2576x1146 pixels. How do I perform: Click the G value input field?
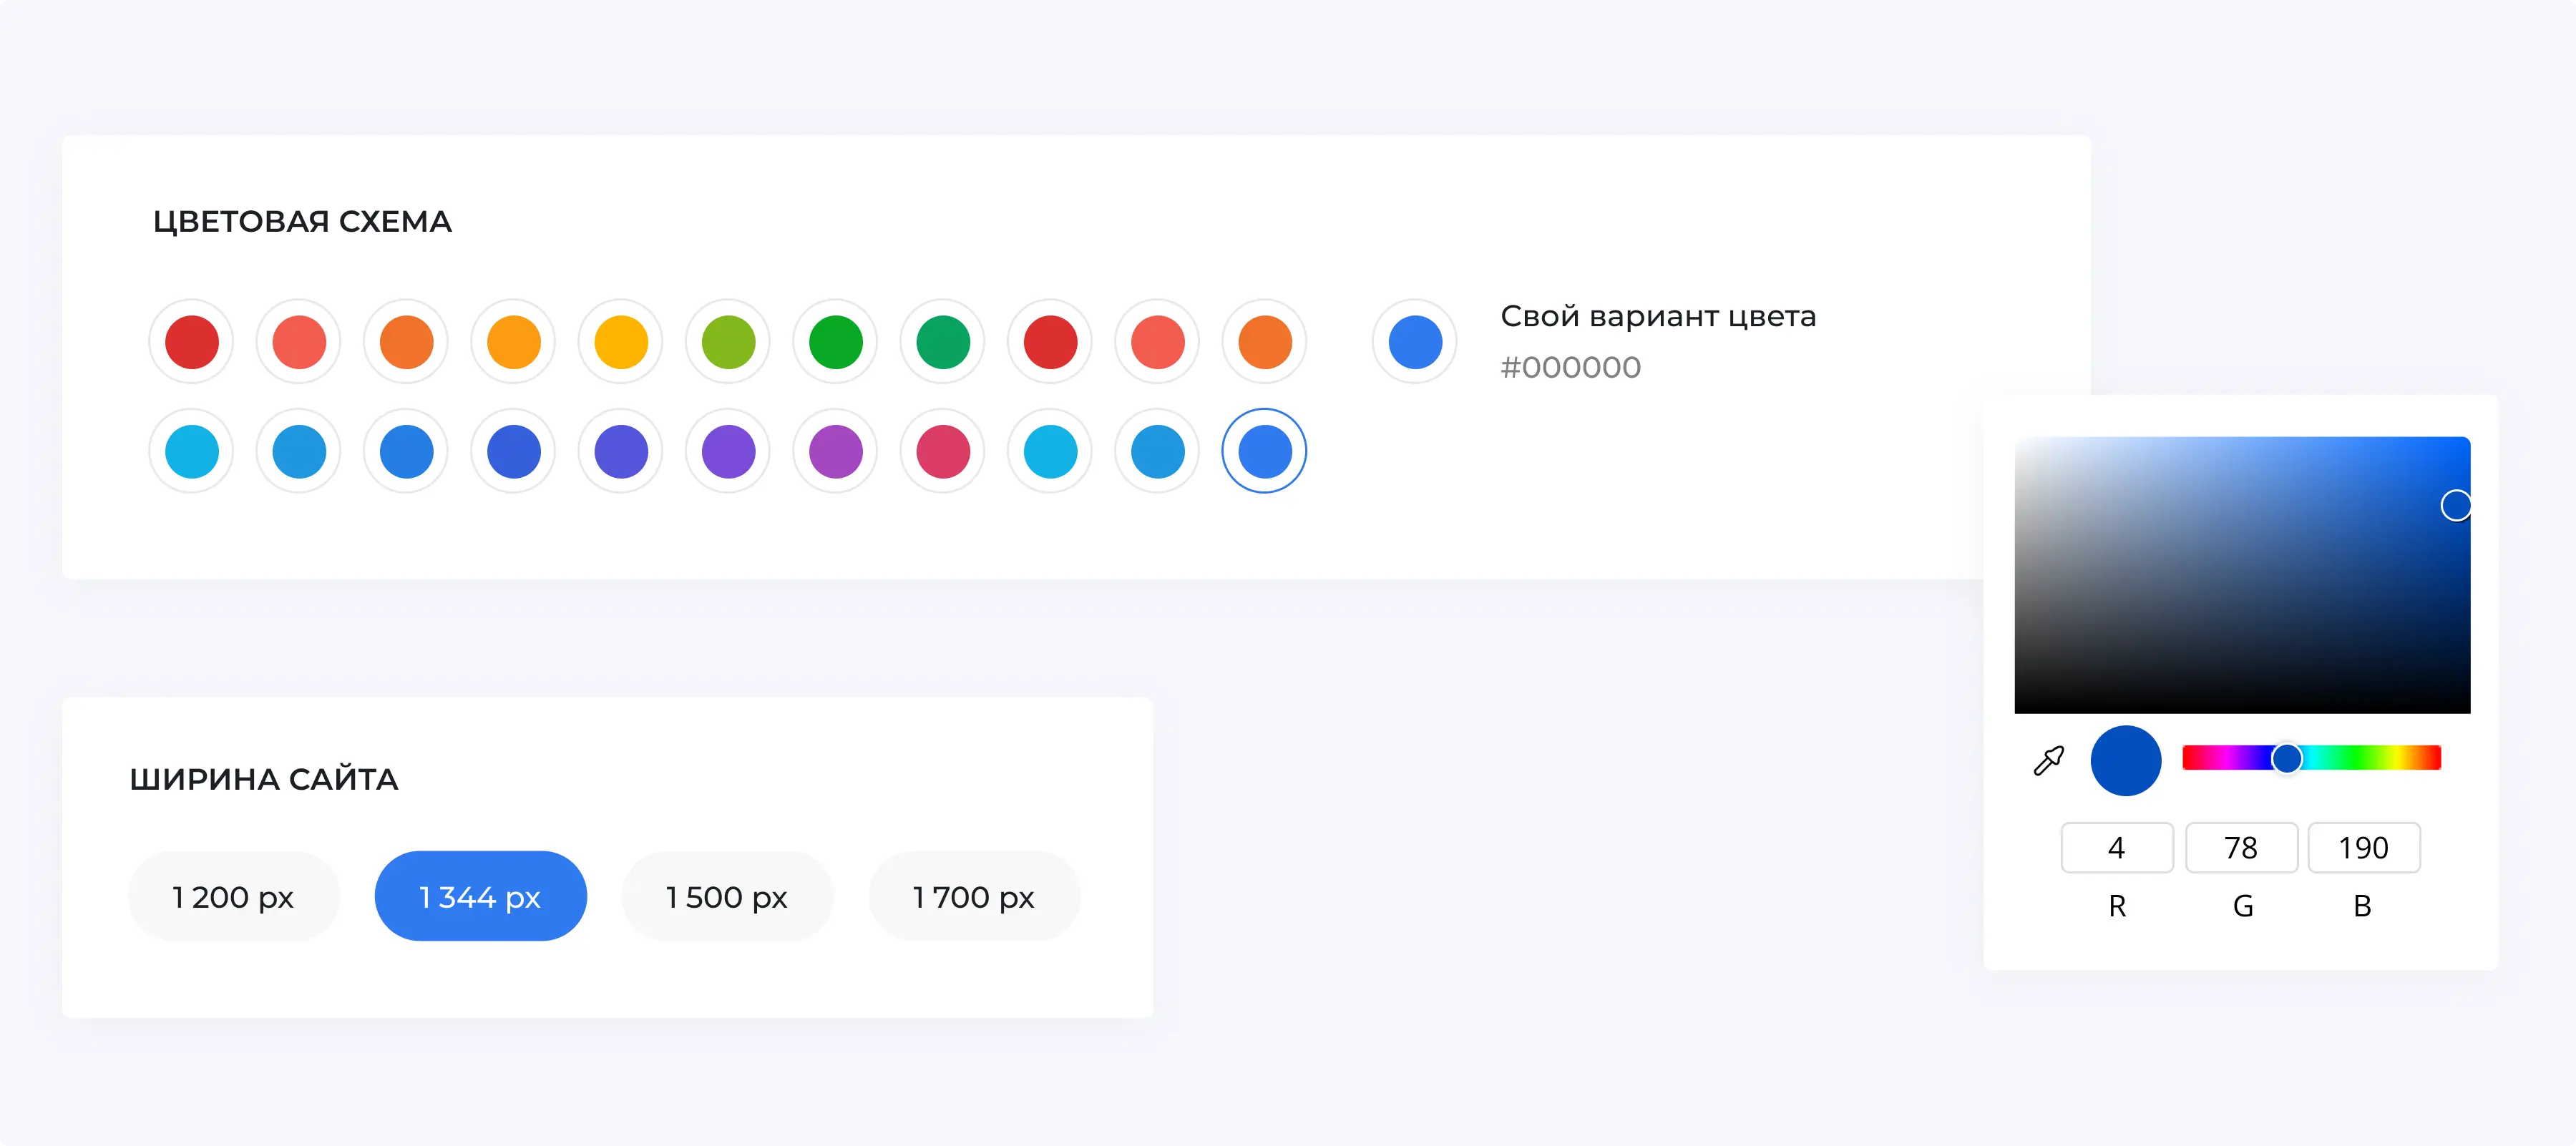coord(2240,848)
